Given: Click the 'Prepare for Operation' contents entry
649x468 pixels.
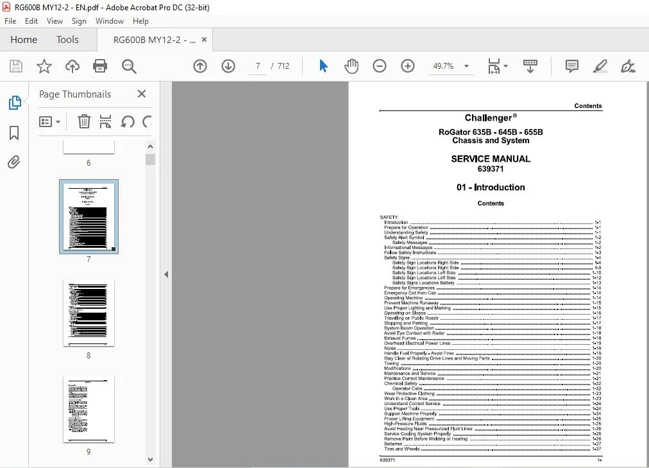Looking at the screenshot, I should click(x=492, y=227).
